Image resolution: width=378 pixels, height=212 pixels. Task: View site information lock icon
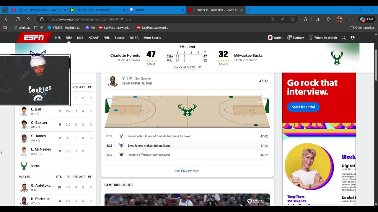point(42,19)
